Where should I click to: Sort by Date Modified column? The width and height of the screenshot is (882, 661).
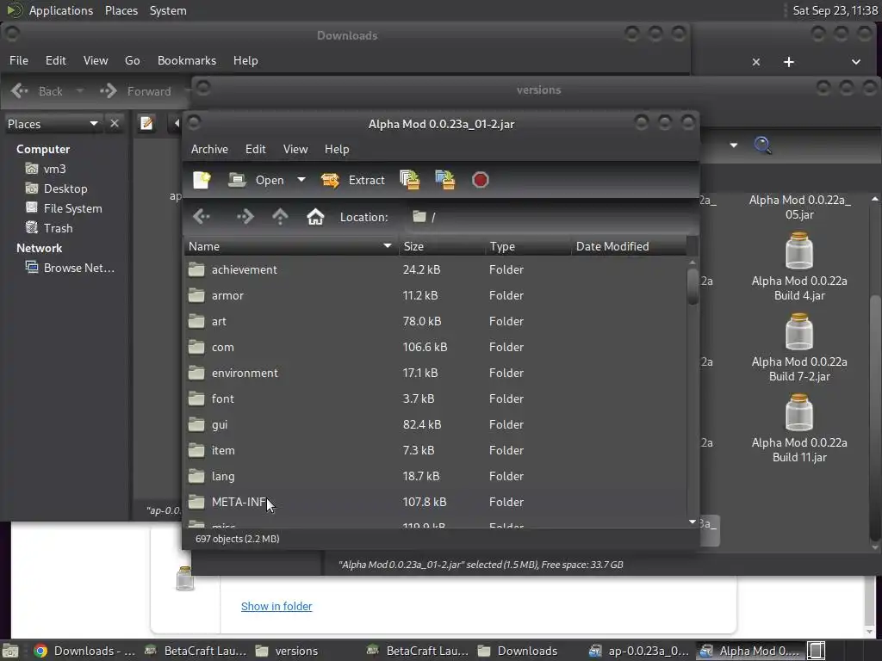[629, 246]
